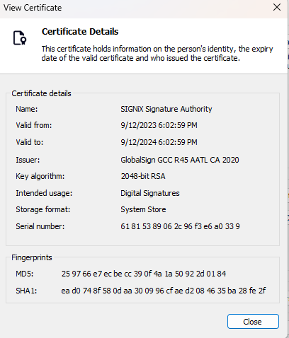289x338 pixels.
Task: Select the name value SIGNiX Signature Authority
Action: click(166, 109)
